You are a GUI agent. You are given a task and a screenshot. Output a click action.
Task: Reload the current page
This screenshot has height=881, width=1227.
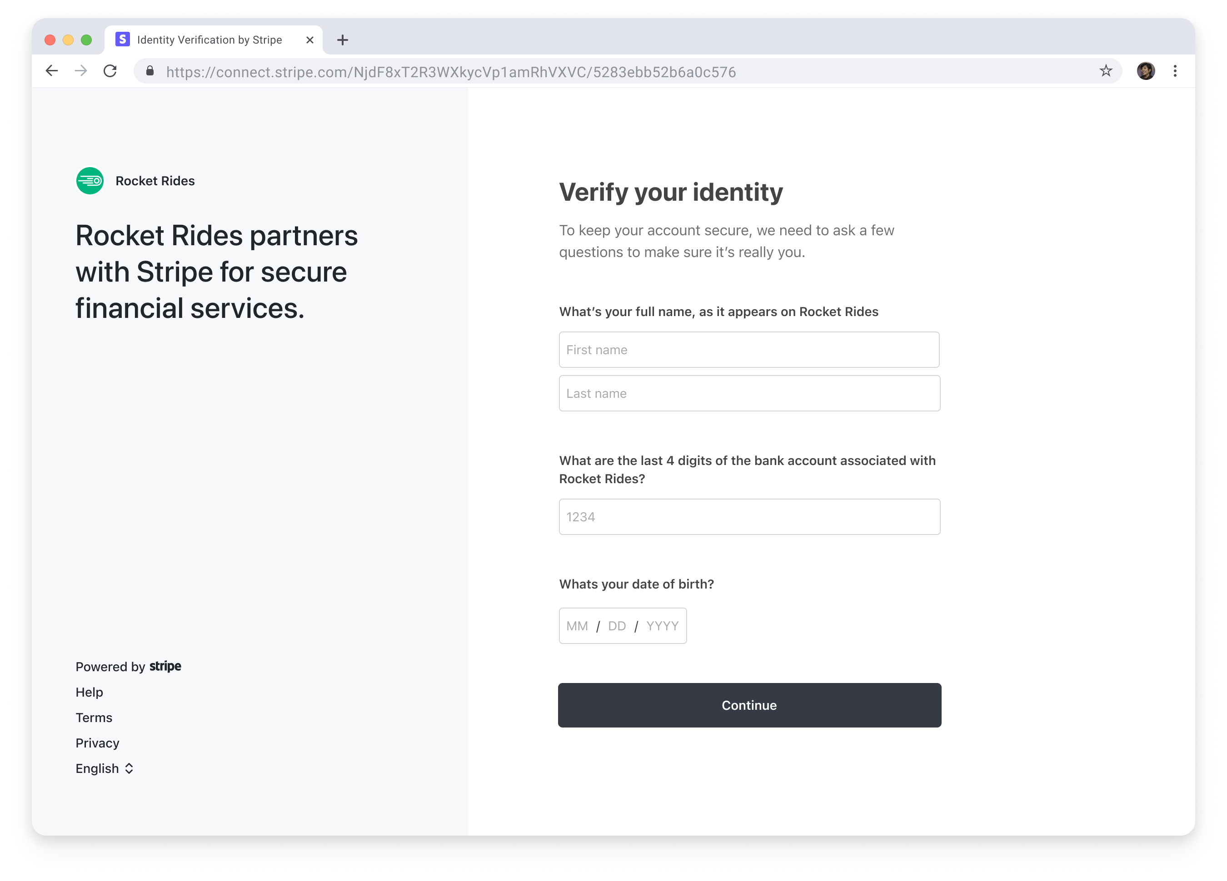point(110,71)
